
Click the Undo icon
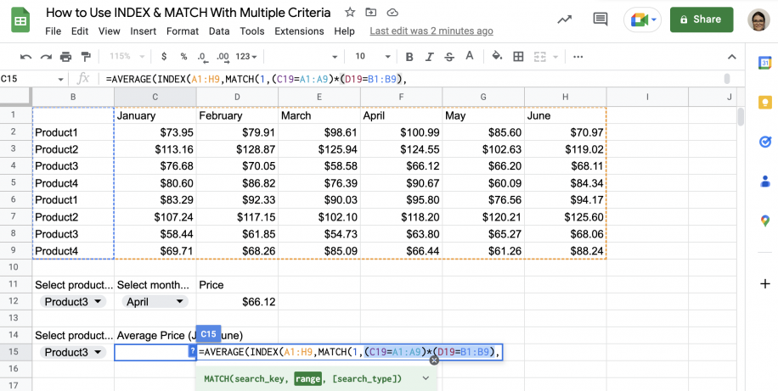point(25,57)
